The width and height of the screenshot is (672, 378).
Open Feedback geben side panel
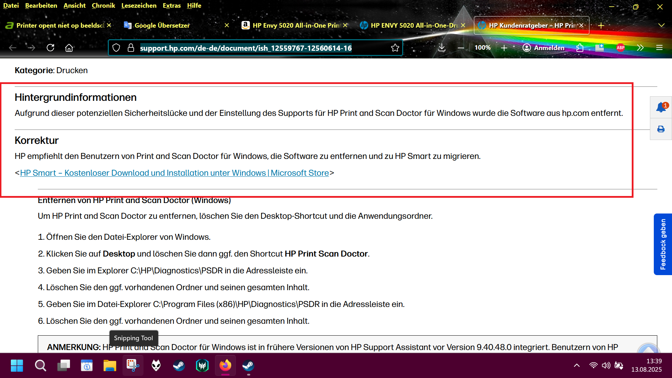[663, 244]
